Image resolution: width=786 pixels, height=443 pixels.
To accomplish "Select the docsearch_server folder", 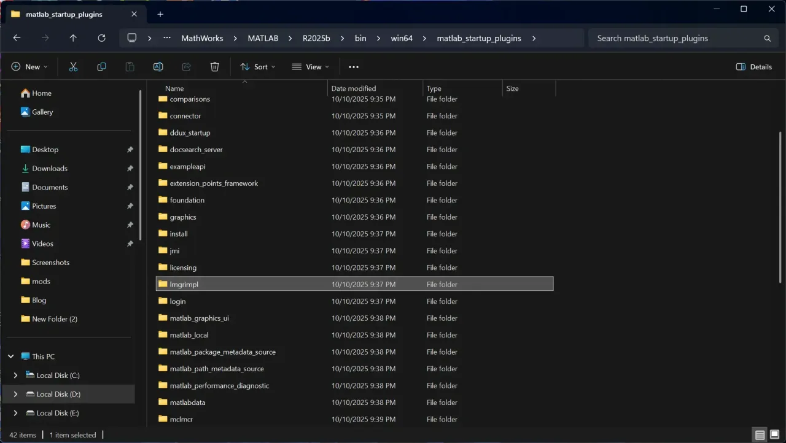I will point(355,150).
